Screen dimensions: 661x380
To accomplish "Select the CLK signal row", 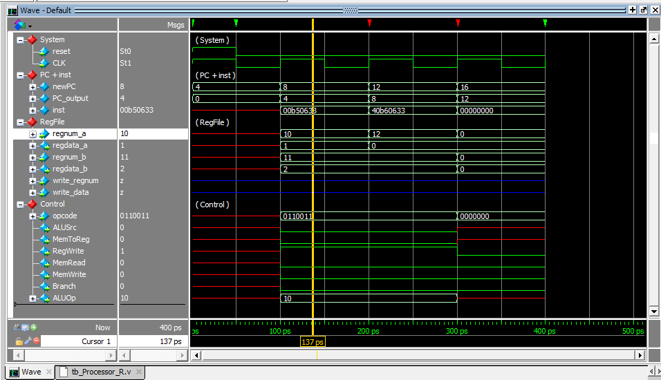I will point(66,63).
